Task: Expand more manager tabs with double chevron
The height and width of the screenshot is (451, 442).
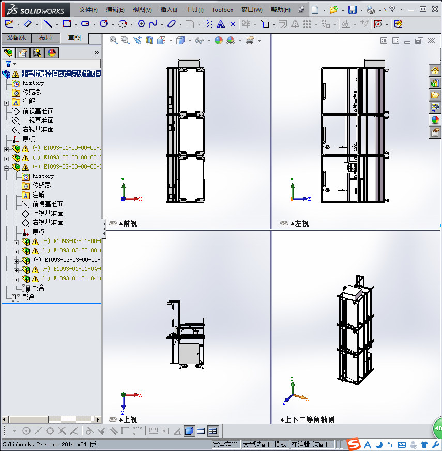Action: pos(96,52)
